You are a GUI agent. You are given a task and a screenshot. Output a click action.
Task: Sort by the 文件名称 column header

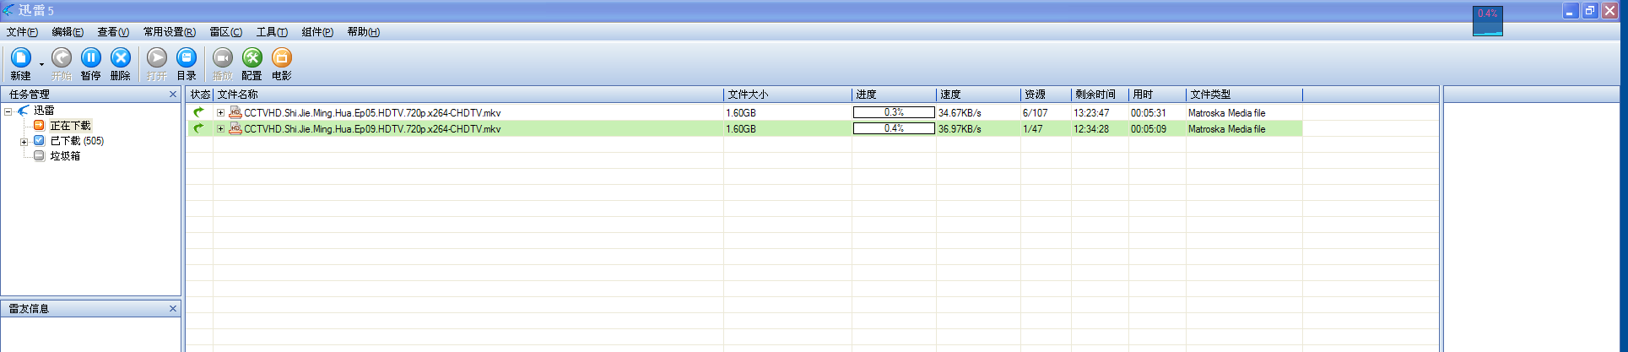[x=468, y=95]
